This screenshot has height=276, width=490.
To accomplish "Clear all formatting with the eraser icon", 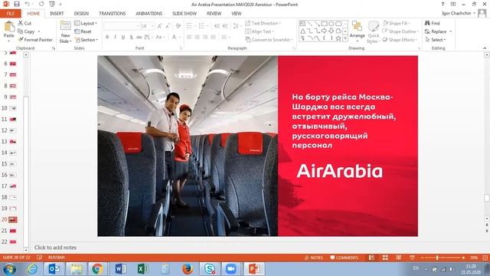I will point(178,26).
